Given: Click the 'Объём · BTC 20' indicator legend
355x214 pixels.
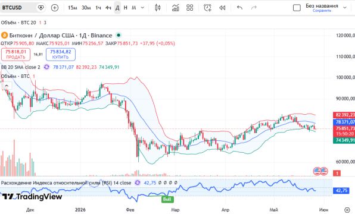Looking at the screenshot, I should (18, 23).
